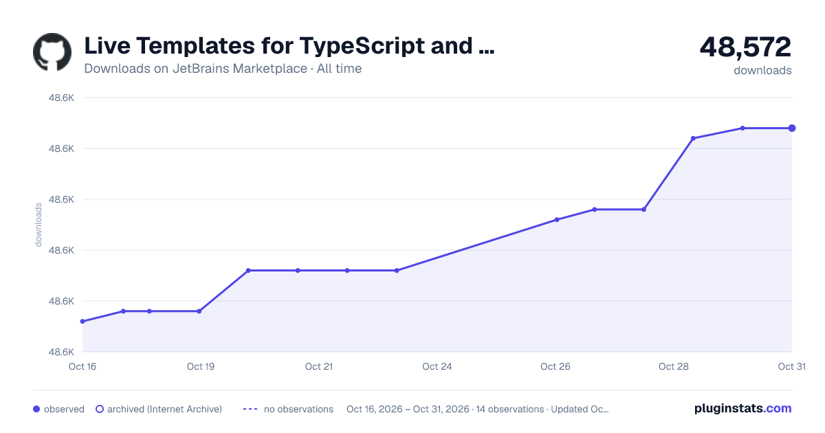Click the 'Oct 19' x-axis label
The height and width of the screenshot is (433, 825).
201,366
